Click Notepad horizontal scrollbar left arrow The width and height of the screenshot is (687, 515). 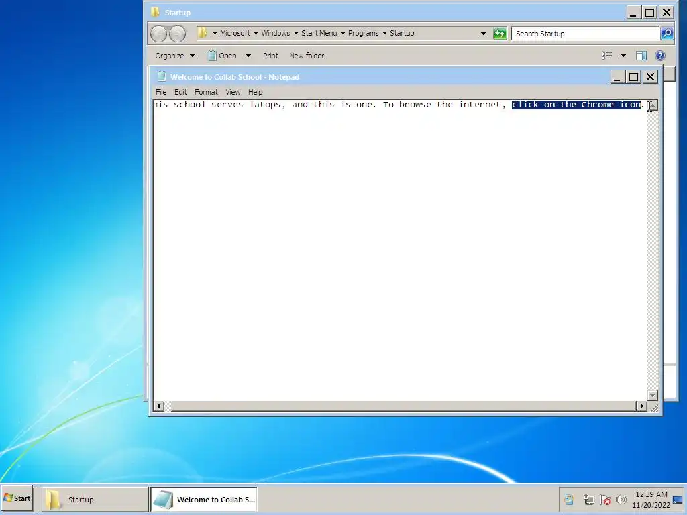[158, 406]
